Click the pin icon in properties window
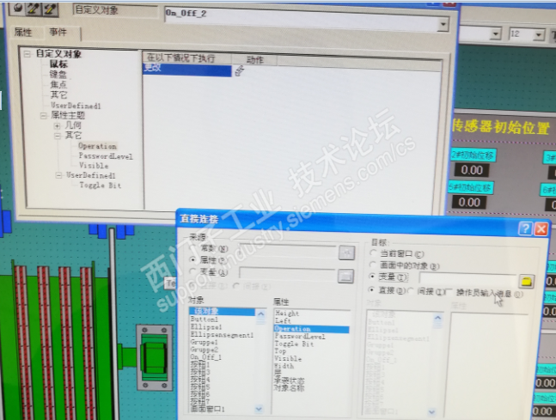This screenshot has height=420, width=556. click(x=18, y=9)
